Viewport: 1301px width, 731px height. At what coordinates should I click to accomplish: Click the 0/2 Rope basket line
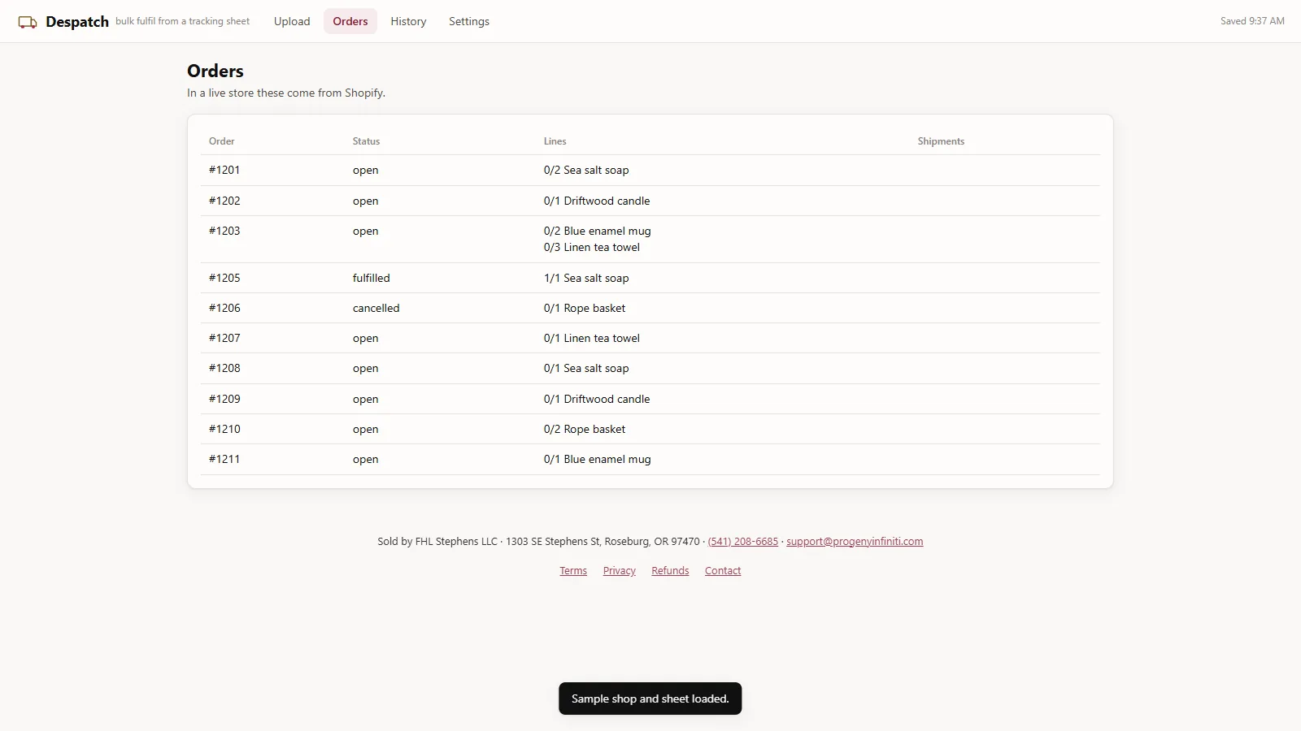[x=585, y=429]
